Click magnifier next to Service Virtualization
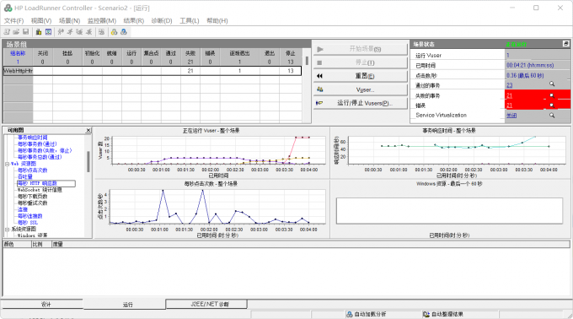The height and width of the screenshot is (319, 573). 552,116
